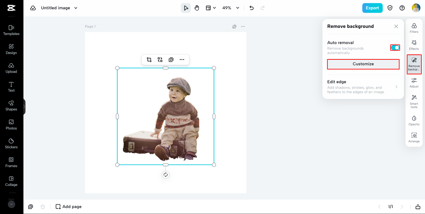The width and height of the screenshot is (425, 214).
Task: Click the 1/1 page indicator
Action: [391, 207]
